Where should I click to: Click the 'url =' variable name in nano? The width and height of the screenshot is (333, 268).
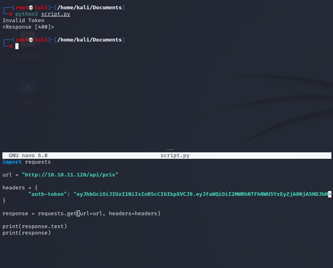tap(7, 175)
